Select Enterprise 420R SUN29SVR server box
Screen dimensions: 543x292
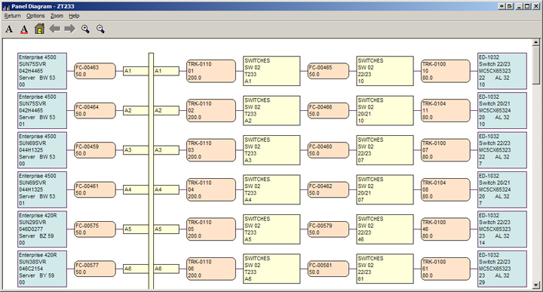pyautogui.click(x=42, y=229)
